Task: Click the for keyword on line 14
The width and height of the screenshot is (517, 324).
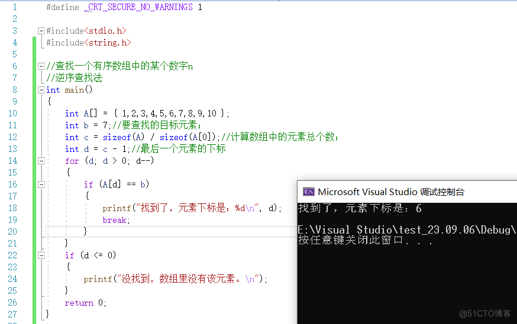Action: pyautogui.click(x=72, y=161)
